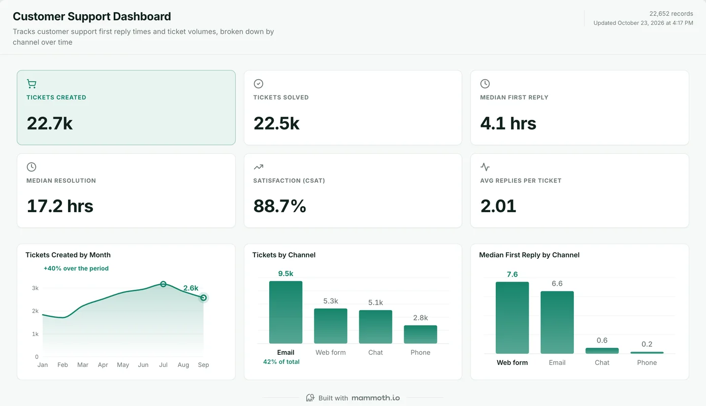Open the mammoth.io link in the footer
This screenshot has height=406, width=706.
point(375,398)
